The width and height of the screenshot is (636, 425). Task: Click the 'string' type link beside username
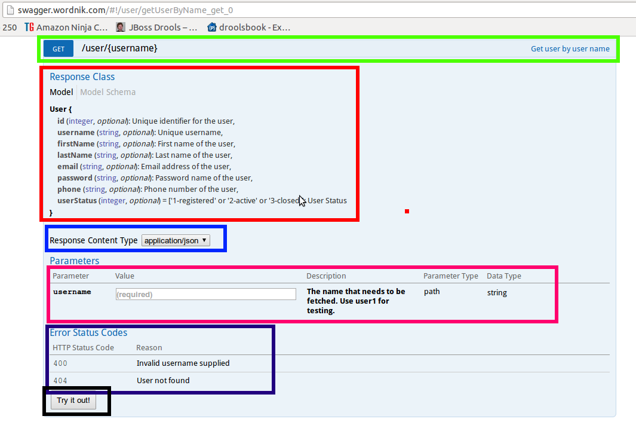(109, 132)
